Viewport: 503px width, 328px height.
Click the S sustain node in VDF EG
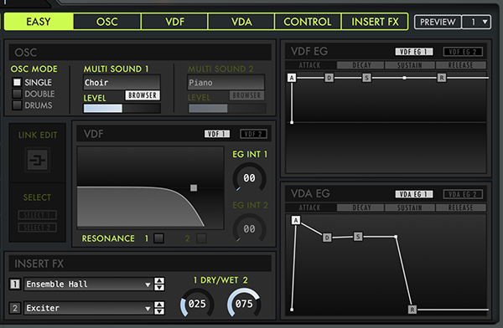point(367,78)
